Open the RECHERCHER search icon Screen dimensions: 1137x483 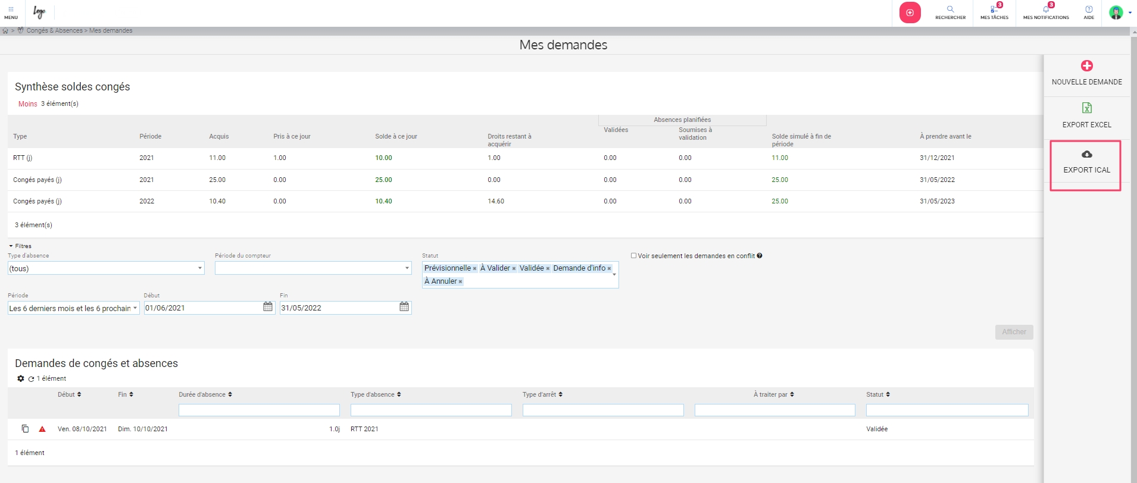tap(950, 9)
